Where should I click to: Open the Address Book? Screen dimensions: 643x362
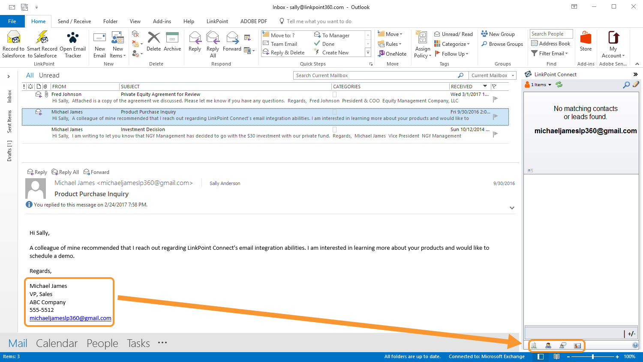pyautogui.click(x=551, y=43)
